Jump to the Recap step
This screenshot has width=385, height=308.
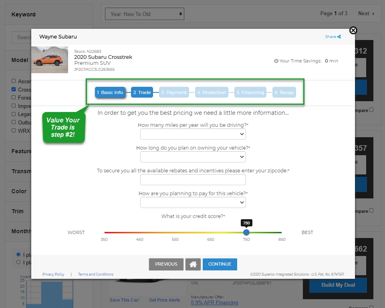tap(284, 92)
